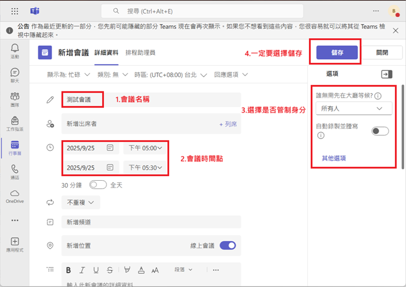Open the Teams (團隊) sidebar icon
Image resolution: width=406 pixels, height=287 pixels.
[x=15, y=99]
